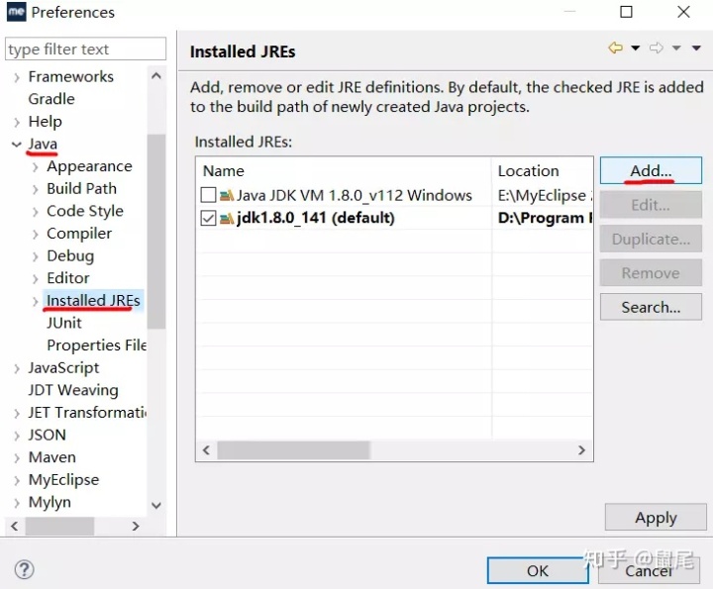The height and width of the screenshot is (589, 713).
Task: Expand the Help tree node
Action: coord(17,122)
